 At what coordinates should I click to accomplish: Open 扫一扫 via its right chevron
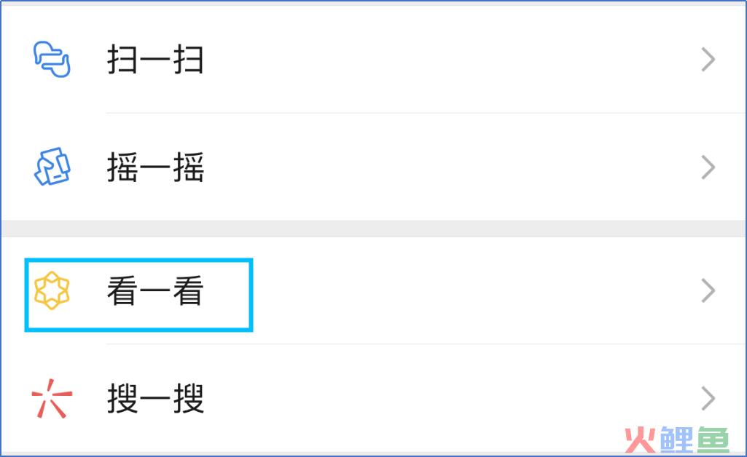click(x=708, y=60)
